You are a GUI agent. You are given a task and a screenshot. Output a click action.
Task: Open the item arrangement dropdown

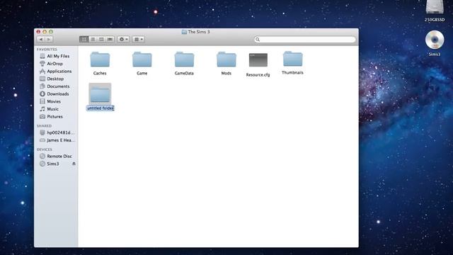[139, 40]
